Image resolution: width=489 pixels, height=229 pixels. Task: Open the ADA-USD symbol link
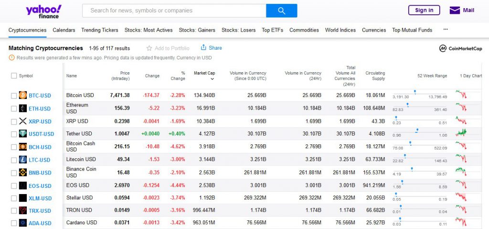point(40,223)
